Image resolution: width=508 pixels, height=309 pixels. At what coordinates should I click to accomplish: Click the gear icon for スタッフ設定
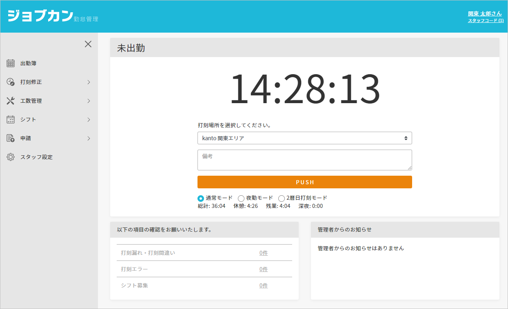[11, 157]
